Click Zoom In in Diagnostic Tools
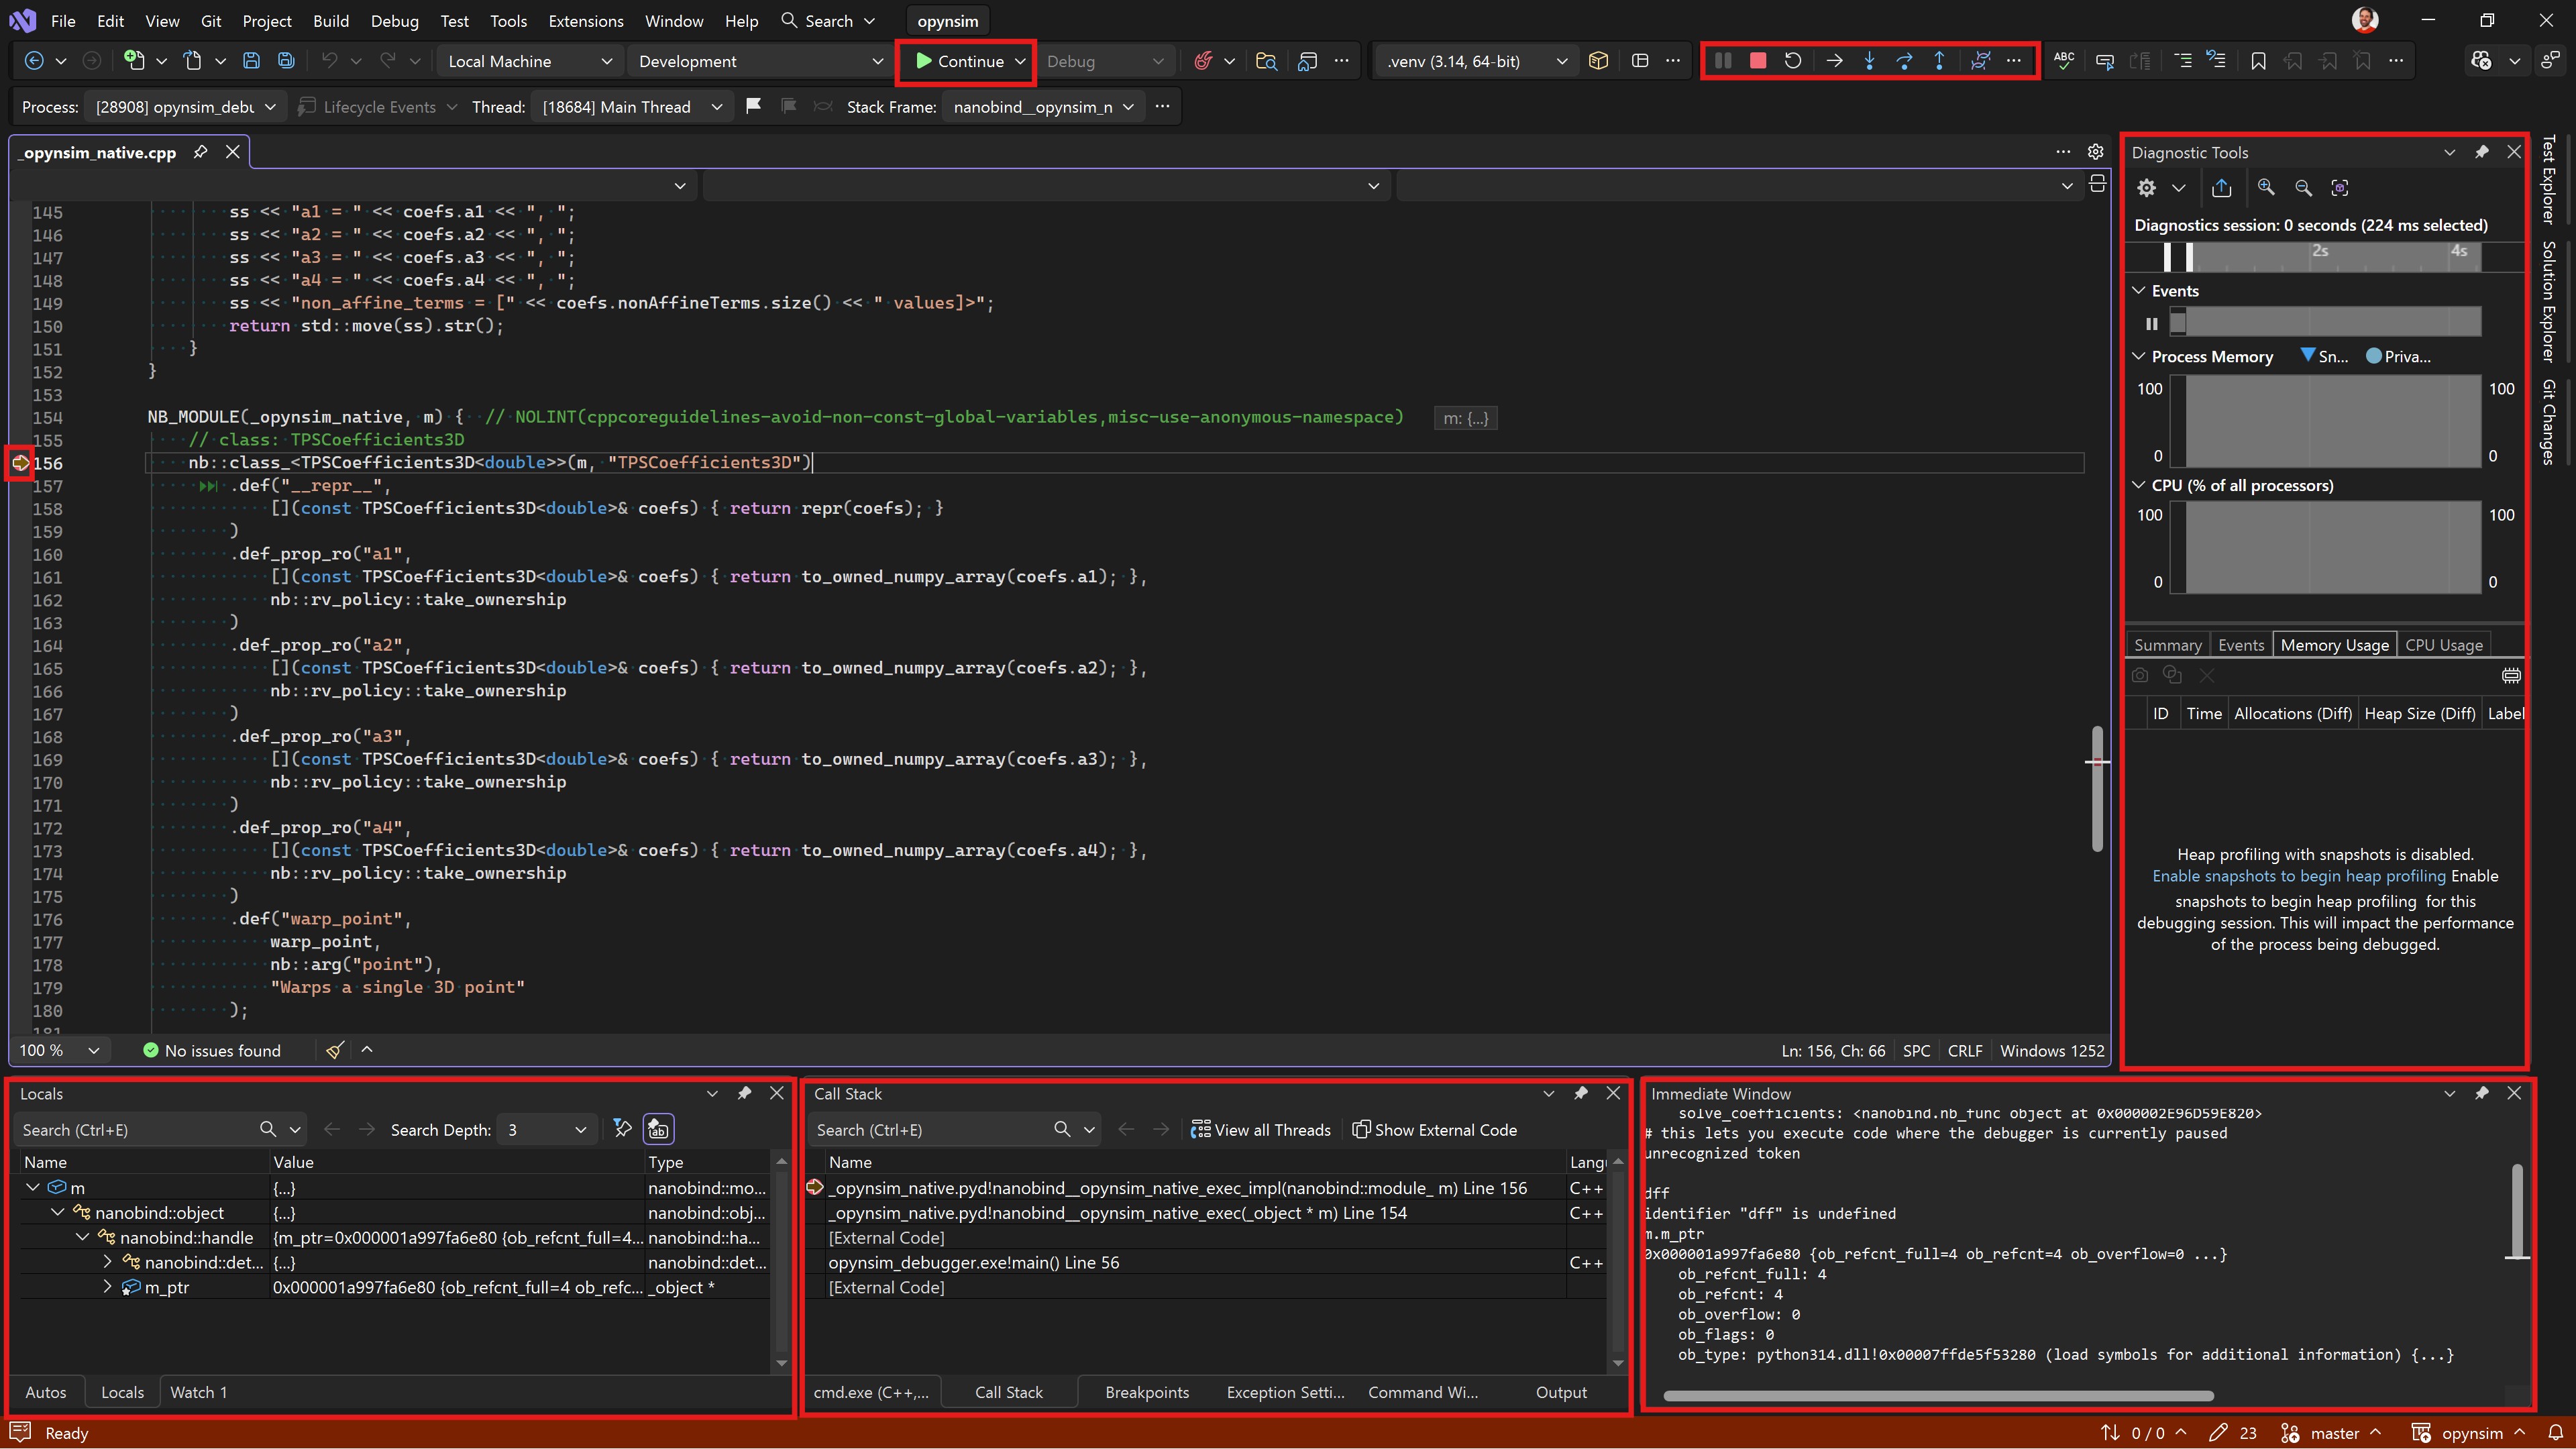This screenshot has height=1449, width=2576. point(2266,188)
